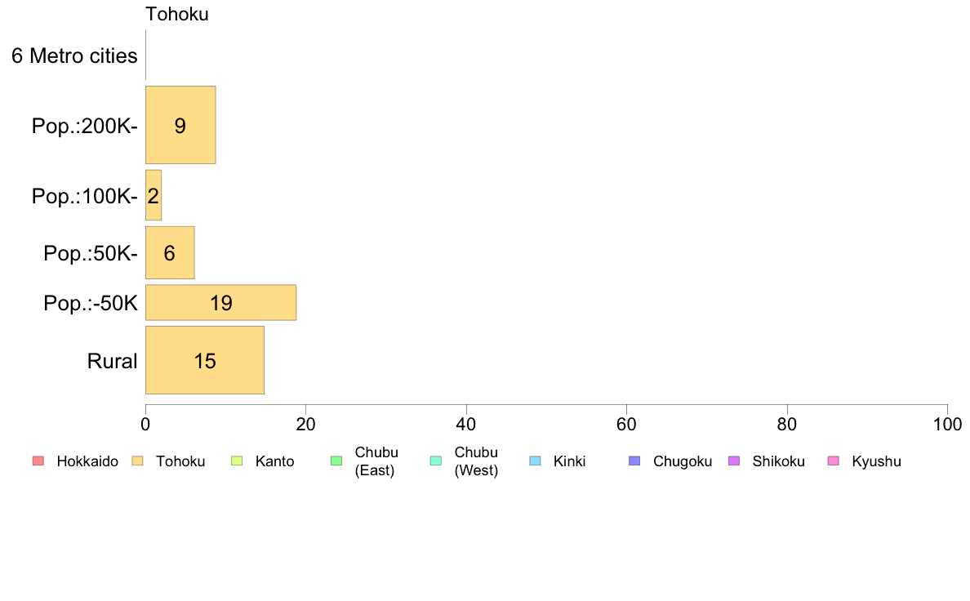Screen dimensions: 970x601
Task: Click the 6 Metro cities axis label
Action: point(74,56)
